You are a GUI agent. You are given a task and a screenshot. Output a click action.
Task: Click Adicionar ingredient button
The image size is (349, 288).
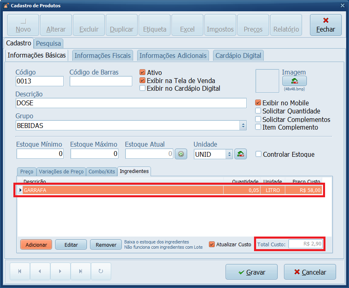[36, 245]
